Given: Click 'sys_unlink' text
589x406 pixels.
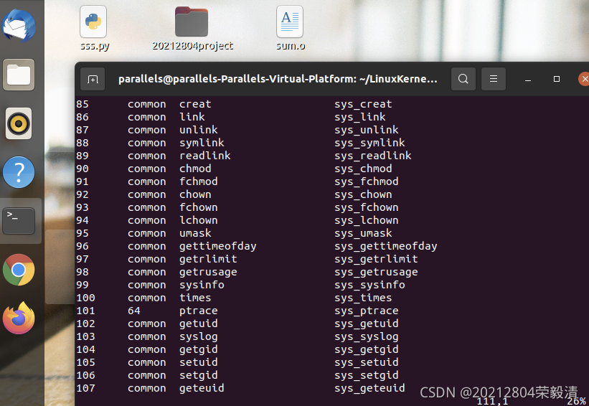Looking at the screenshot, I should 367,130.
